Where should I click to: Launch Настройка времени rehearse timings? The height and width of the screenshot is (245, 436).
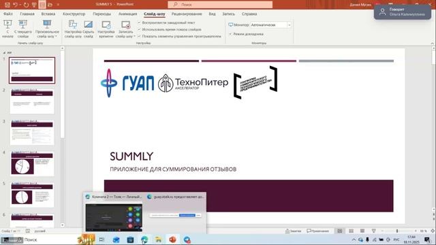pyautogui.click(x=106, y=29)
